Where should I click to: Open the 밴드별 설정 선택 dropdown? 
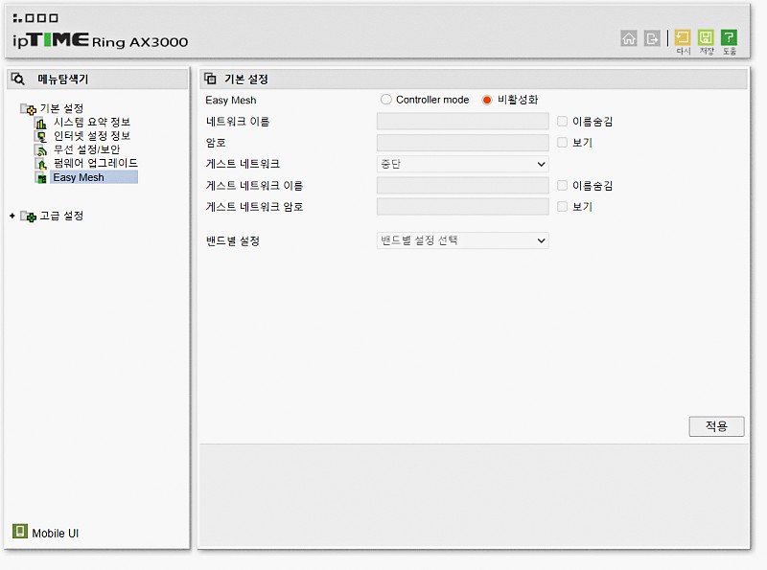coord(462,240)
